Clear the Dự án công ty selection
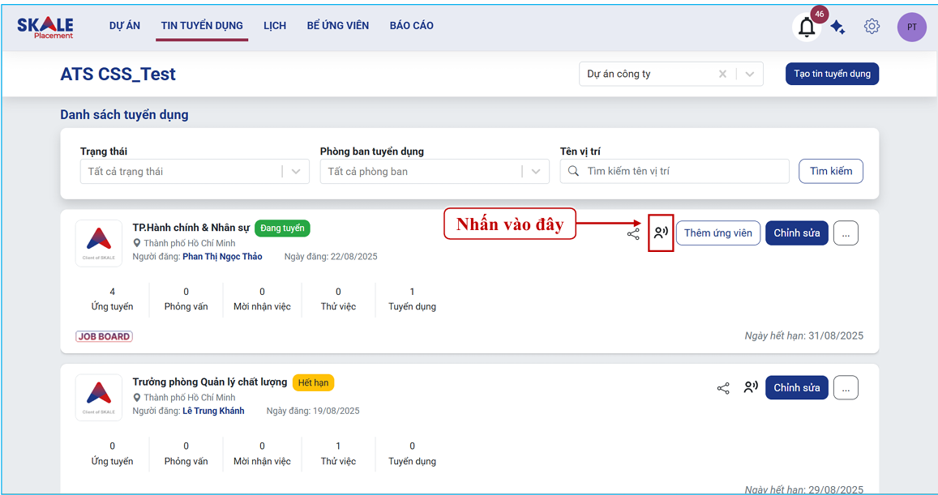938x495 pixels. click(722, 74)
